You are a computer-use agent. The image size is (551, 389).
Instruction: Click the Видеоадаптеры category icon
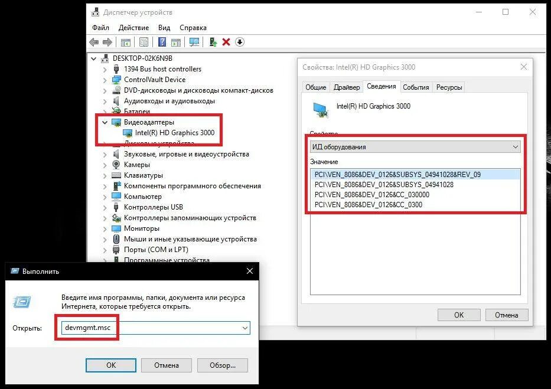point(116,122)
